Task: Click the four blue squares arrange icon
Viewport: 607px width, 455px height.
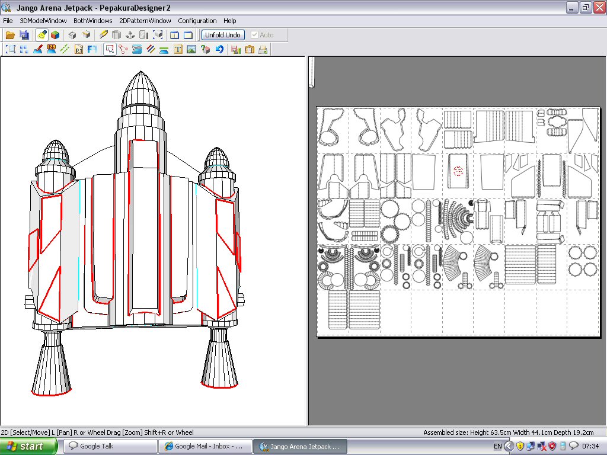Action: (x=24, y=49)
